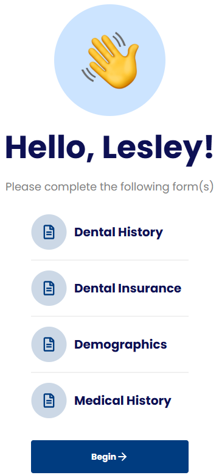Open the Medical History document icon

[49, 401]
